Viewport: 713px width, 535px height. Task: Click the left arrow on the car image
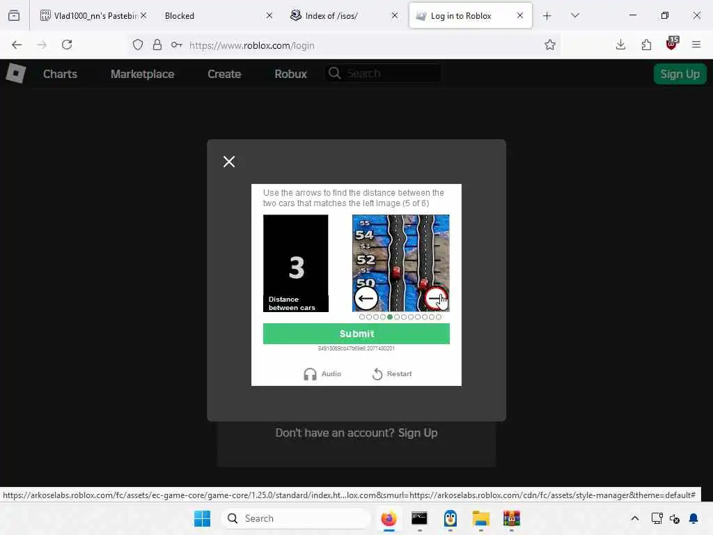click(x=366, y=298)
